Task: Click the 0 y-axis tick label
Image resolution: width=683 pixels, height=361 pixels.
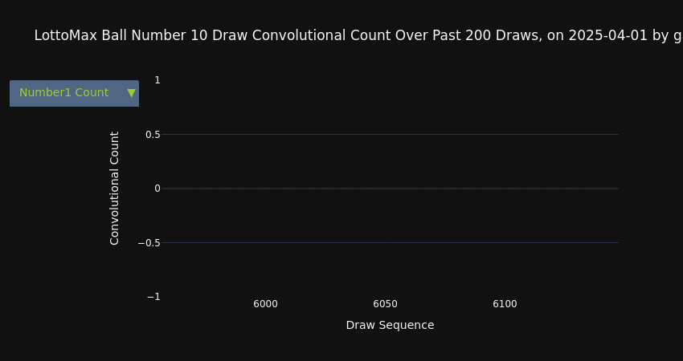Action: coord(157,189)
